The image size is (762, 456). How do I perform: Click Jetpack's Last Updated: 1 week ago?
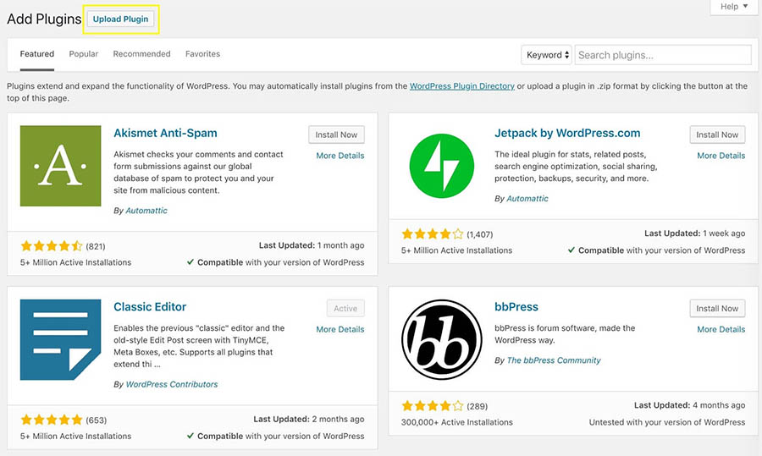click(x=694, y=233)
